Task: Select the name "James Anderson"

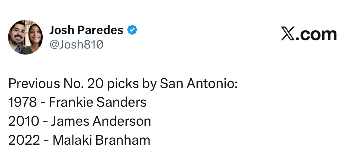Action: coord(101,121)
